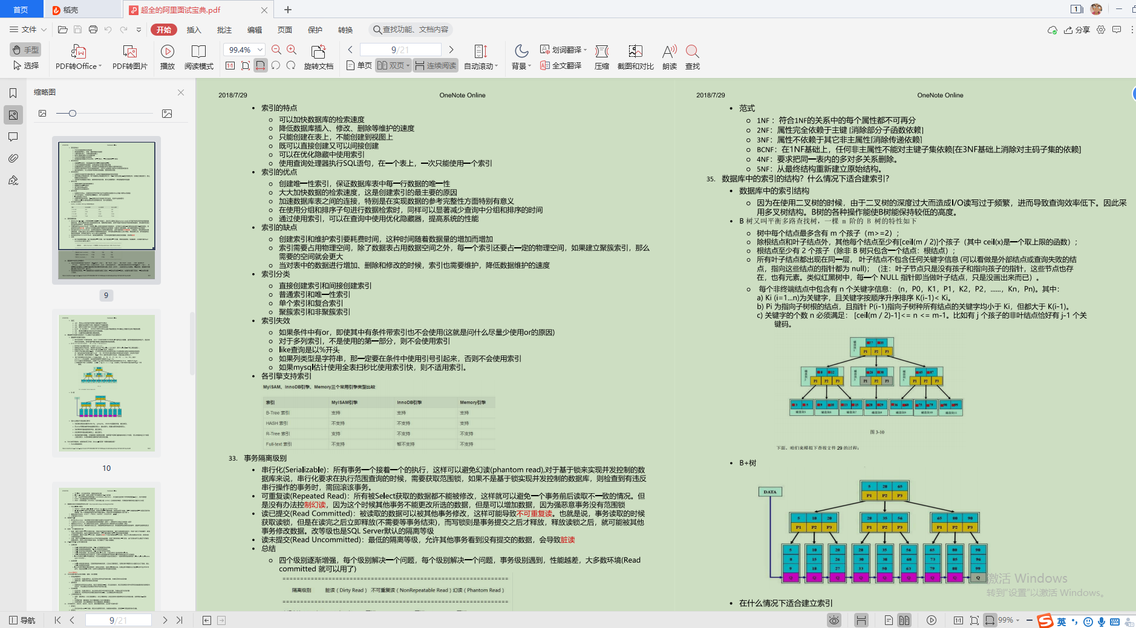
Task: Toggle 双页 two-page layout
Action: [x=393, y=65]
